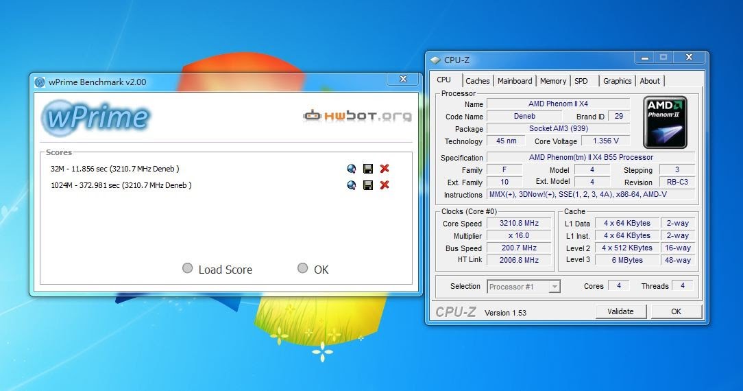
Task: Switch to the CPU tab in CPU-Z
Action: pyautogui.click(x=444, y=80)
